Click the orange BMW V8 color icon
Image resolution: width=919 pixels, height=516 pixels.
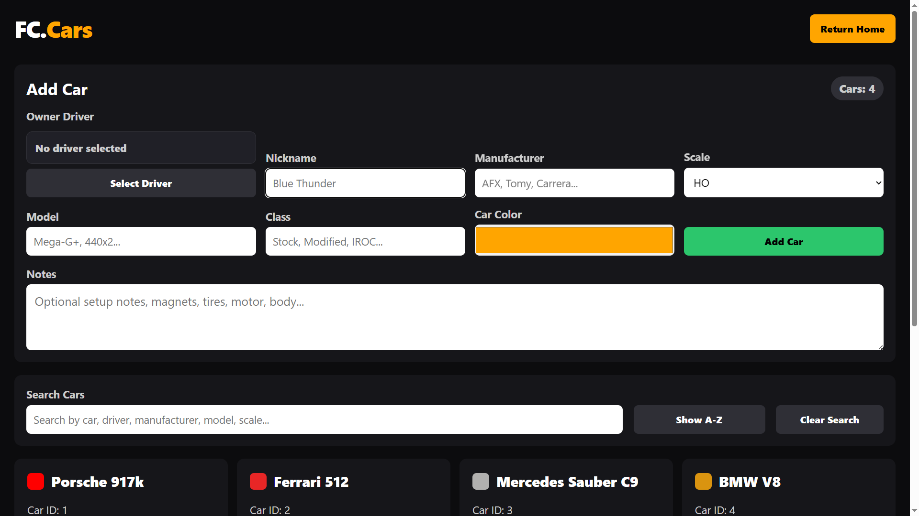coord(703,481)
